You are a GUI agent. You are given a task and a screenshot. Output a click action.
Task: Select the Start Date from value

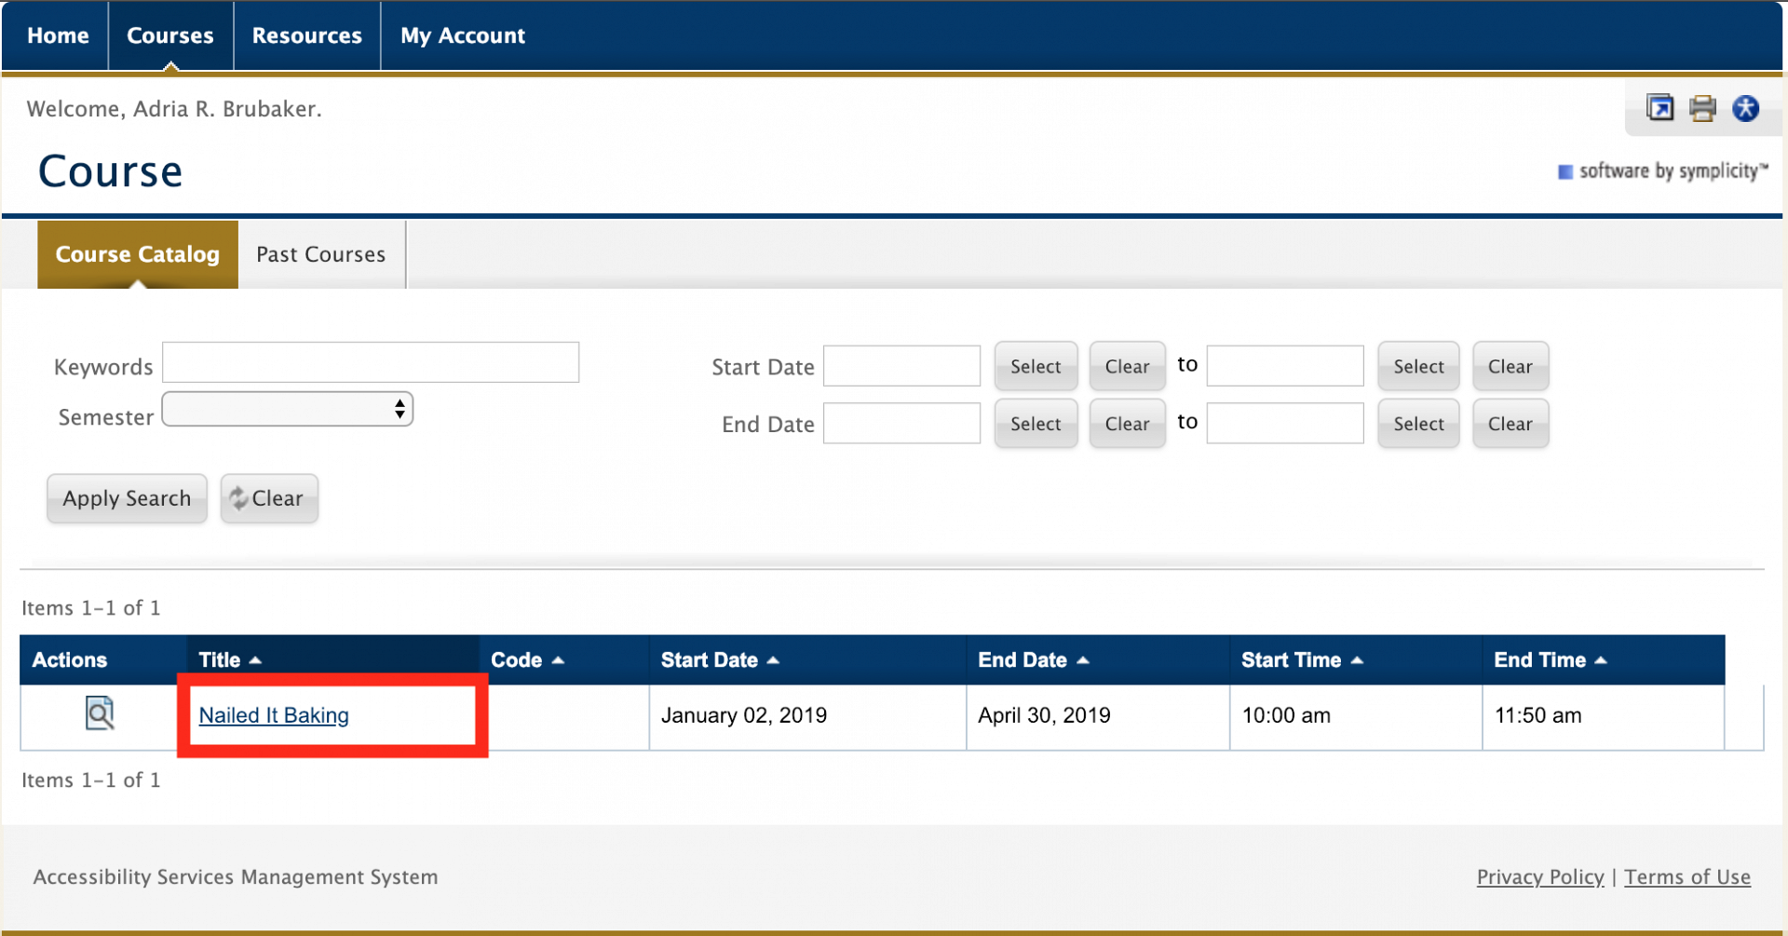pos(1036,366)
